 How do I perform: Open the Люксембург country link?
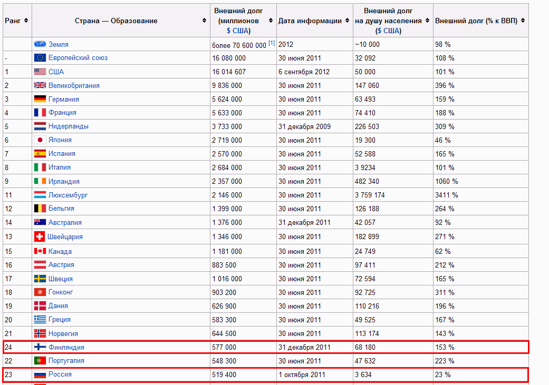click(68, 195)
